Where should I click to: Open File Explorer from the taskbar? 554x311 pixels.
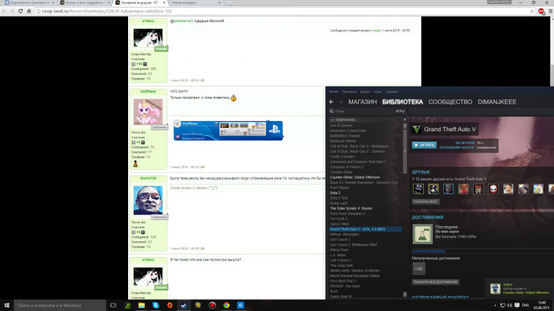pos(141,305)
